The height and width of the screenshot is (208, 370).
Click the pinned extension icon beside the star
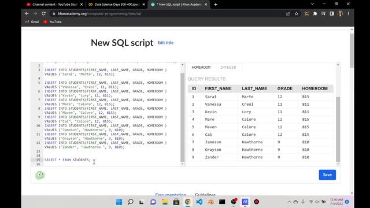pyautogui.click(x=306, y=14)
